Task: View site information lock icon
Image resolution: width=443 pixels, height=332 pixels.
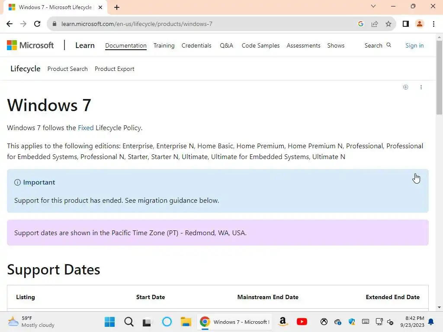Action: pos(55,24)
